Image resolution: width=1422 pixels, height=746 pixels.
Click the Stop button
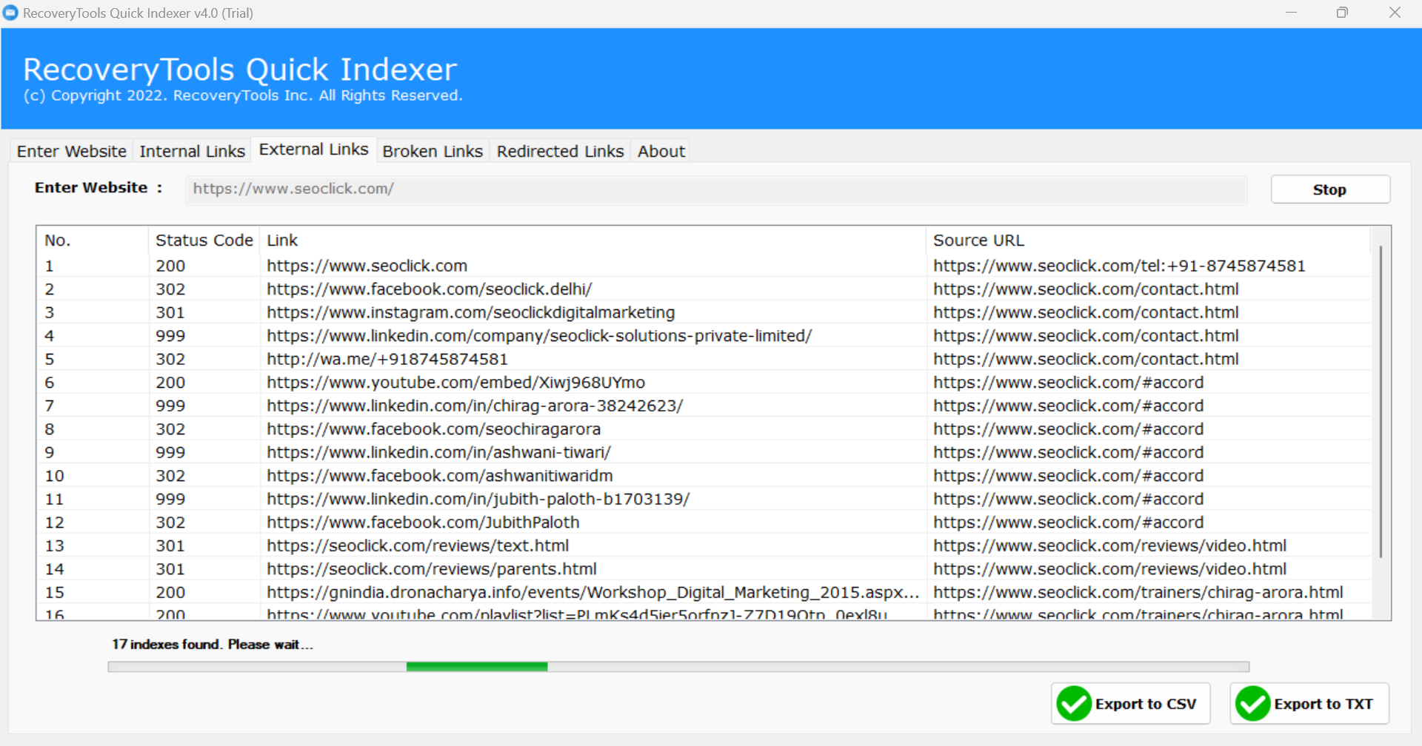pos(1330,189)
